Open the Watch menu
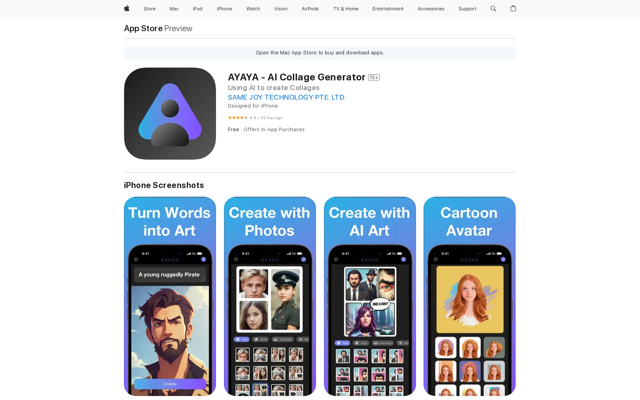Image resolution: width=640 pixels, height=400 pixels. pyautogui.click(x=253, y=9)
